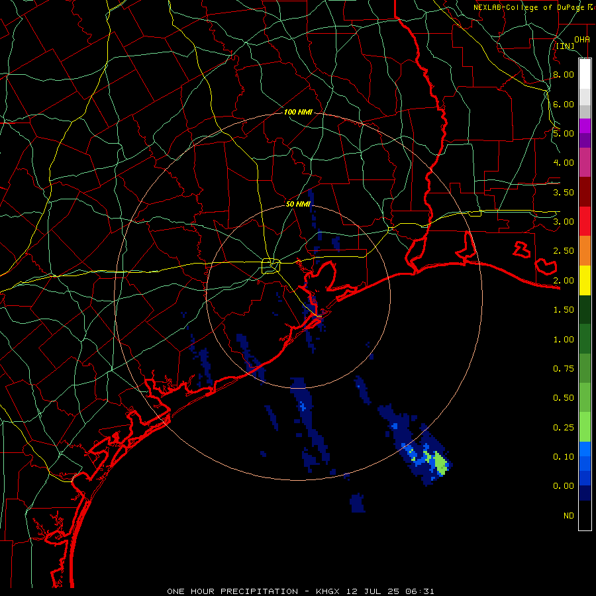Click the white color block in legend
The height and width of the screenshot is (596, 596).
point(585,74)
